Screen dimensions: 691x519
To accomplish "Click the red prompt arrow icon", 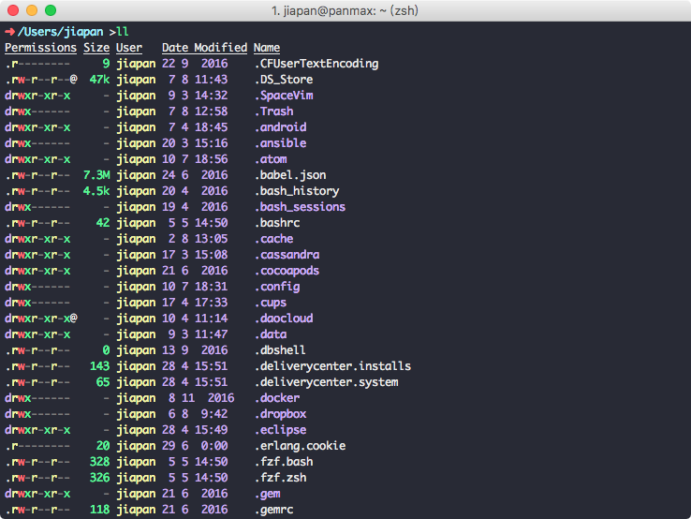I will (x=9, y=32).
